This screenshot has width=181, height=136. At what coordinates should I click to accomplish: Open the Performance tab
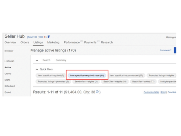(x=72, y=42)
